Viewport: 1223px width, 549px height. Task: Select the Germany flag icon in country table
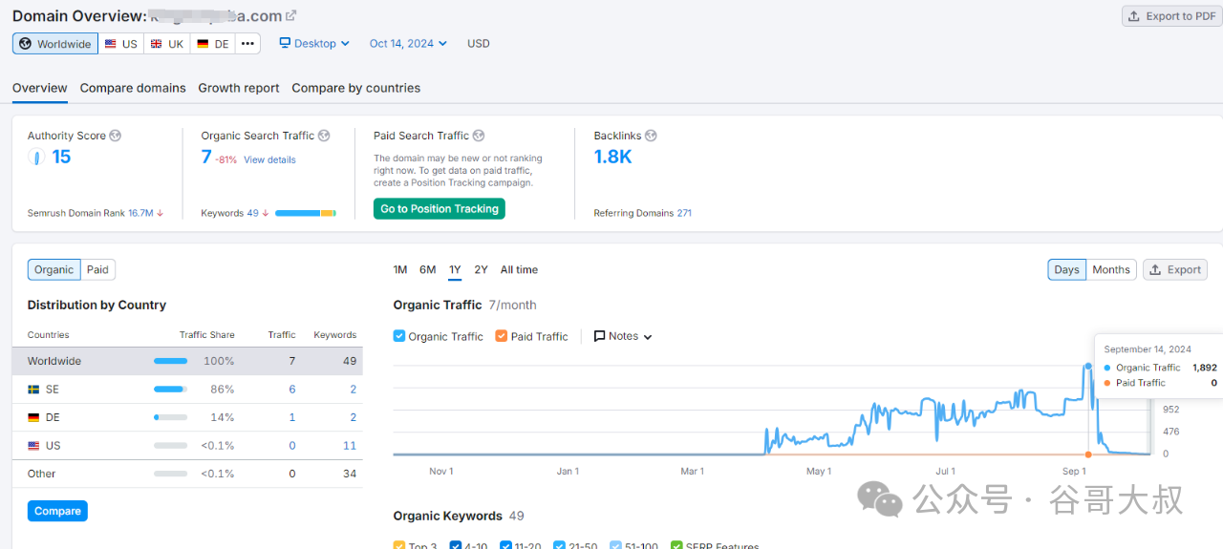coord(33,417)
